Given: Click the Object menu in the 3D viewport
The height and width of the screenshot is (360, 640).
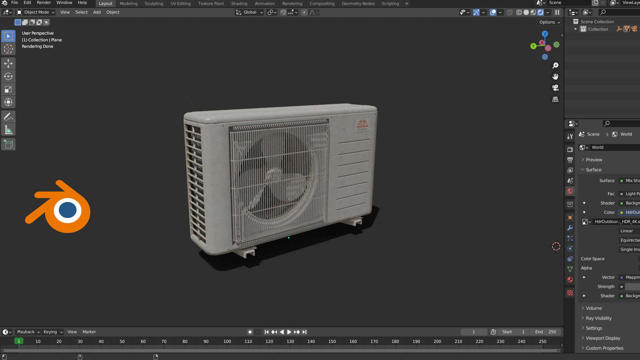Looking at the screenshot, I should pos(113,12).
